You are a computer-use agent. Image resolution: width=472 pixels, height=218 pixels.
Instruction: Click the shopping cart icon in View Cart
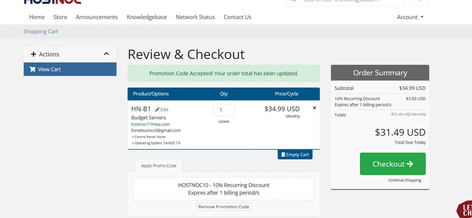pyautogui.click(x=32, y=69)
